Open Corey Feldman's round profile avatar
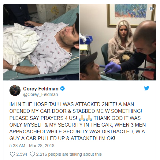The width and height of the screenshot is (160, 160). pyautogui.click(x=15, y=90)
